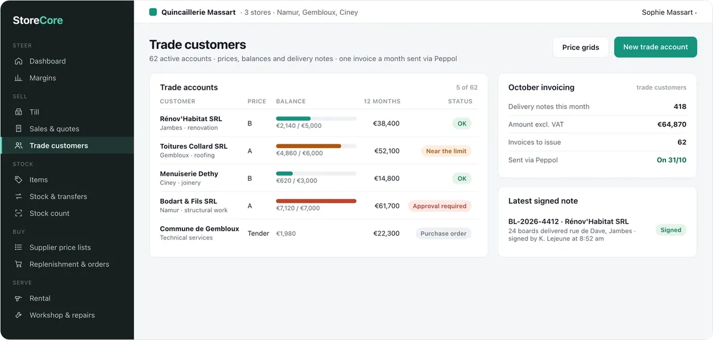
Task: Click the OK badge for Menuiserie Dethy
Action: (462, 178)
